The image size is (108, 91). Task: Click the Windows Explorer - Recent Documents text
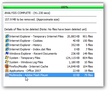tap(33, 54)
